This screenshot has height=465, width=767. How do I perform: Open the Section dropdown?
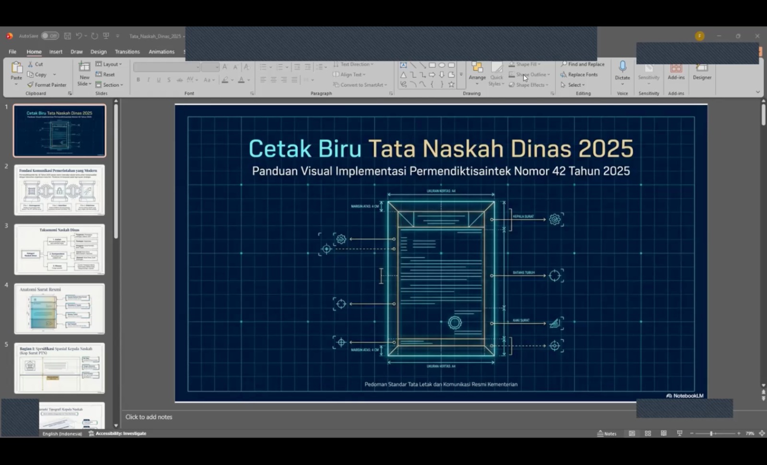pos(109,85)
